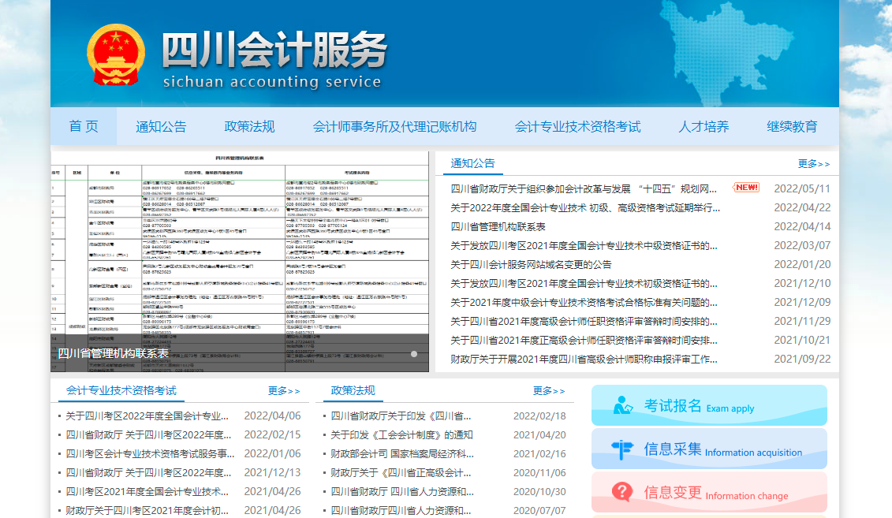This screenshot has width=892, height=518.
Task: Click the 考试报名 Exam apply icon
Action: tap(622, 404)
